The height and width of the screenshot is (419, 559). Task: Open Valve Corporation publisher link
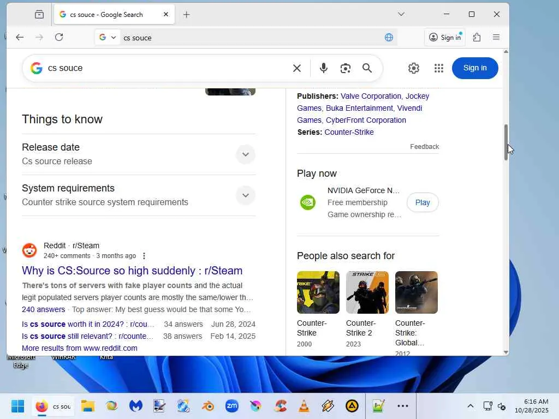tap(371, 96)
